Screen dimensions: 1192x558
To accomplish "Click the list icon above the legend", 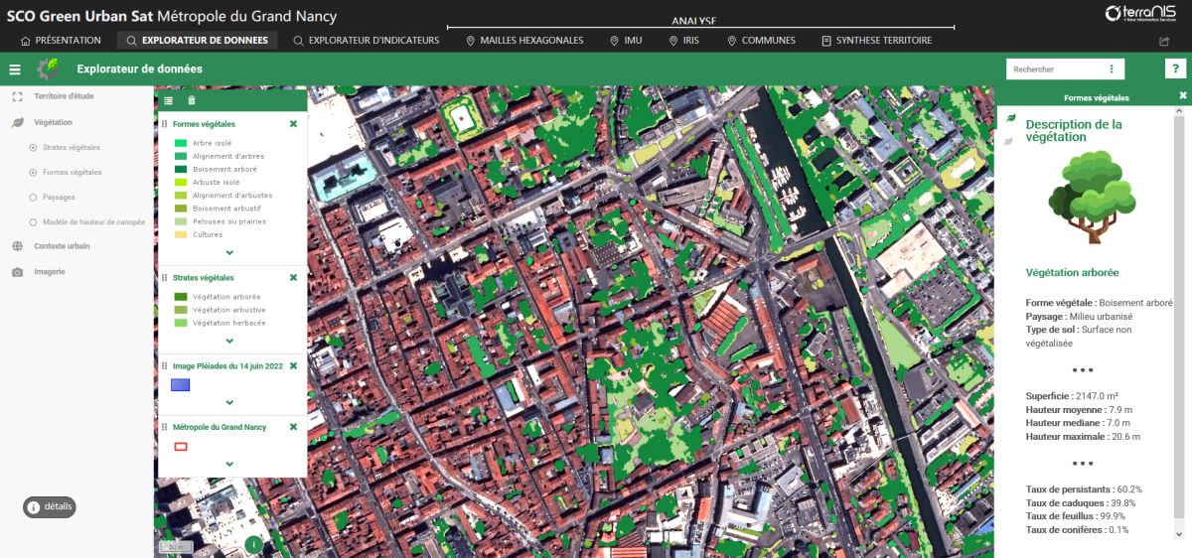I will (168, 100).
